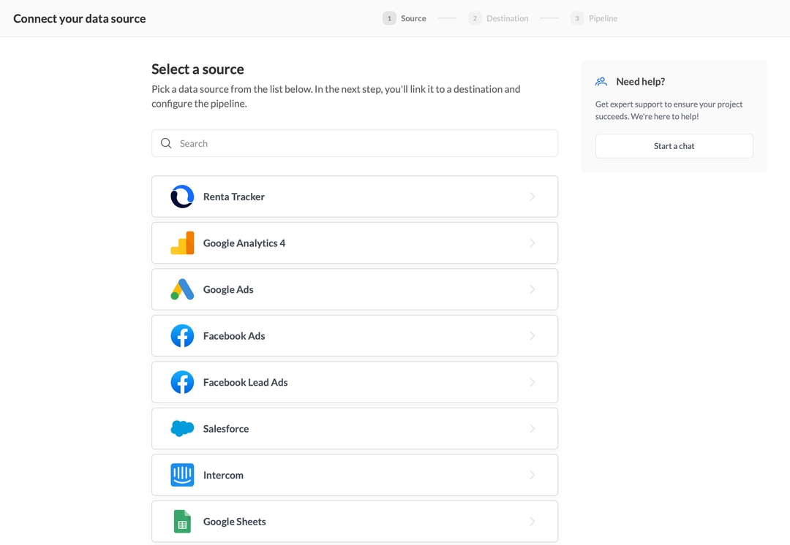Click the Need help people icon
Viewport: 790px width, 545px height.
pyautogui.click(x=601, y=82)
